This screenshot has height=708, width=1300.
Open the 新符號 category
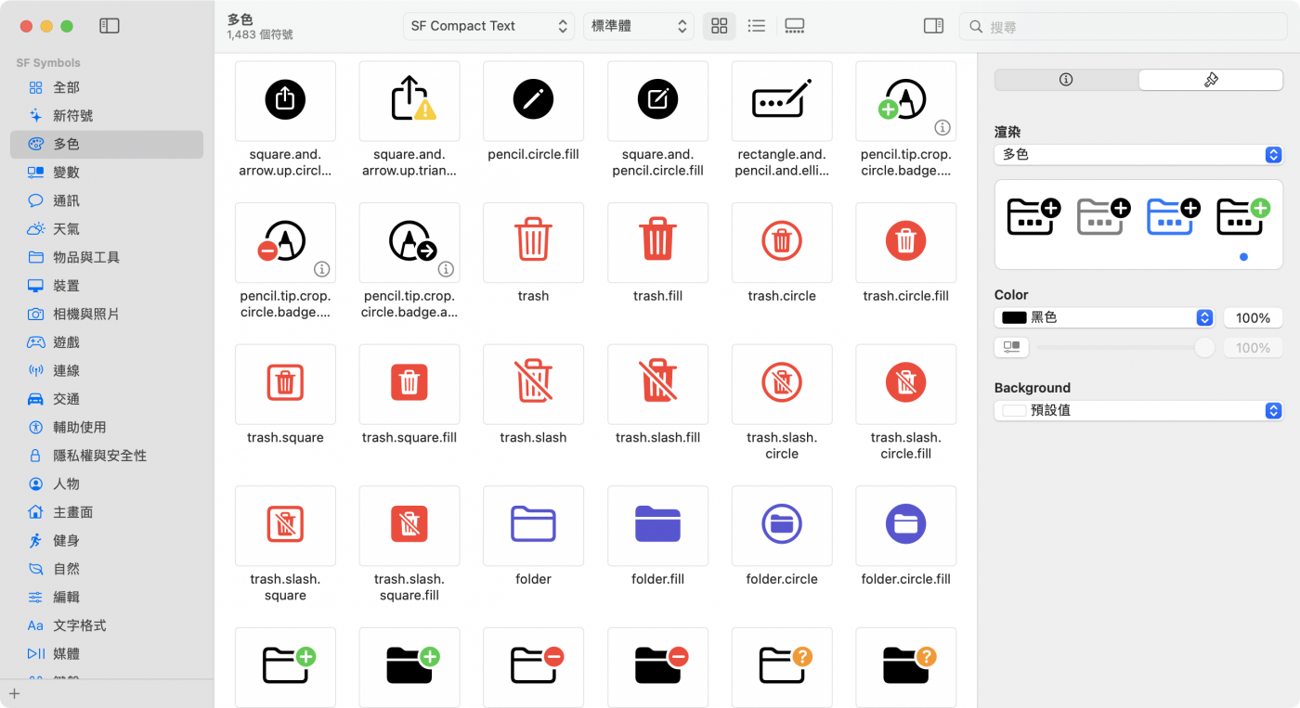tap(107, 116)
